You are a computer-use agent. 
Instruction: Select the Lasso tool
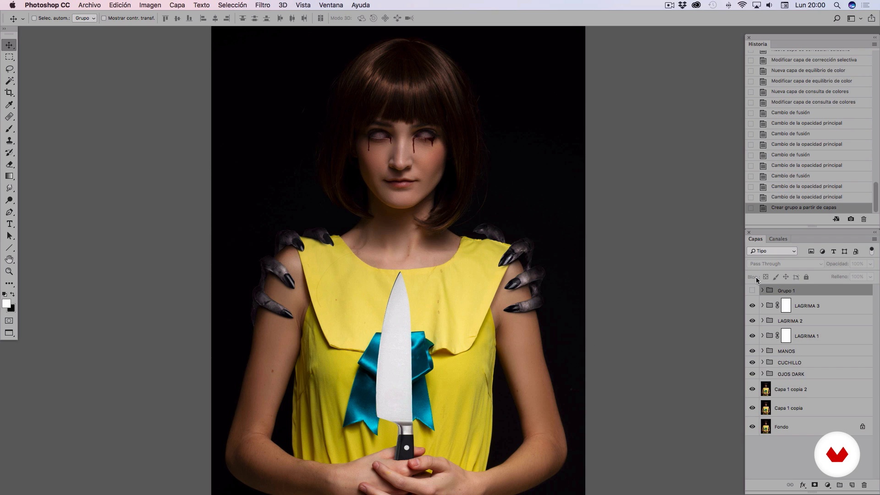tap(9, 69)
